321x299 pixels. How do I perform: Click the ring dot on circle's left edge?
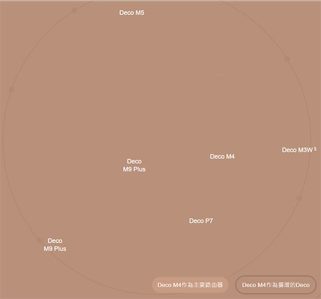[12, 90]
